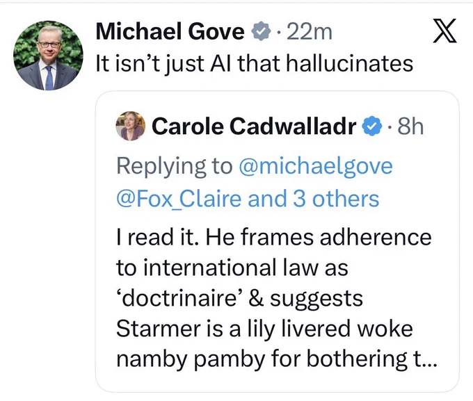Click the 'Replying to' label
This screenshot has width=473, height=401.
point(175,166)
